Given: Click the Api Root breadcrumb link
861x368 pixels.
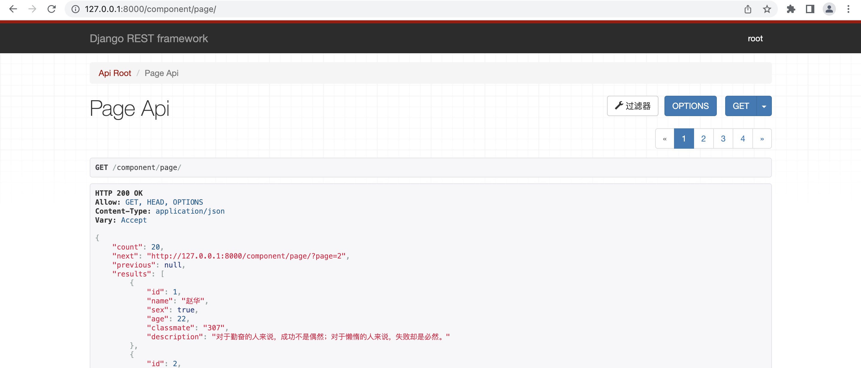Looking at the screenshot, I should (115, 73).
